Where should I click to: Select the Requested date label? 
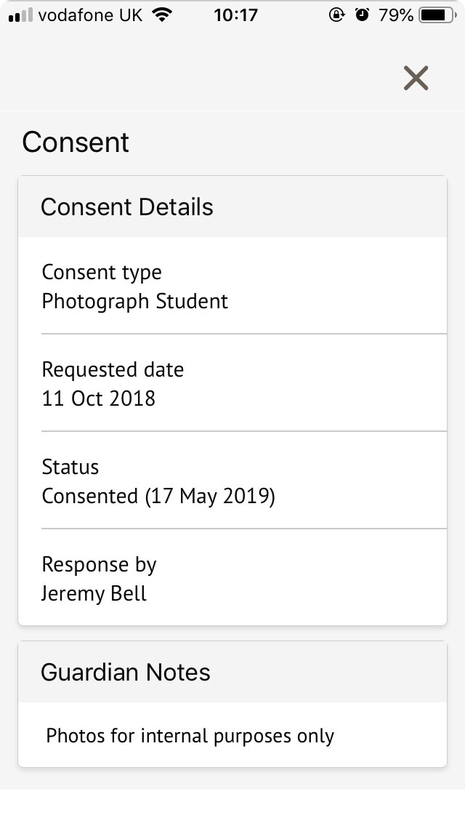113,369
